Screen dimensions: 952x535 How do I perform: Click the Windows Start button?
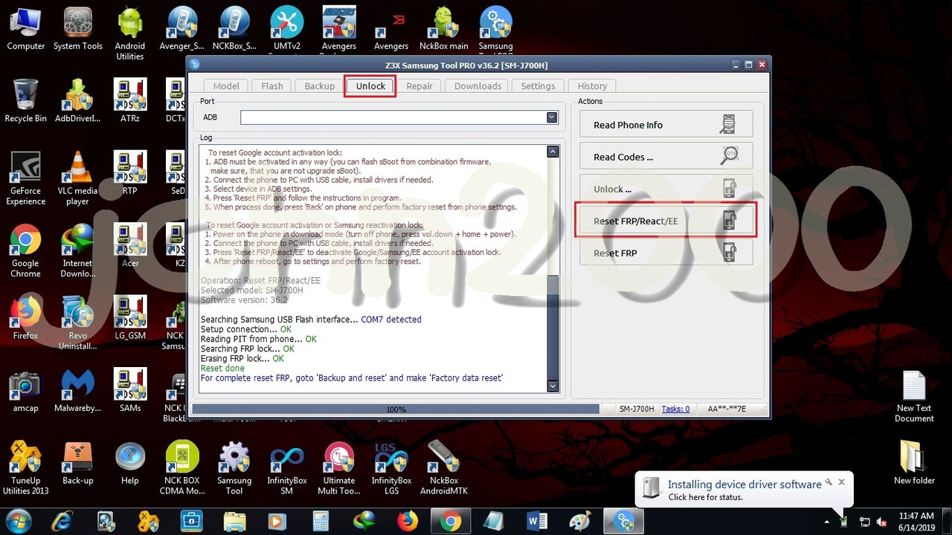(18, 521)
